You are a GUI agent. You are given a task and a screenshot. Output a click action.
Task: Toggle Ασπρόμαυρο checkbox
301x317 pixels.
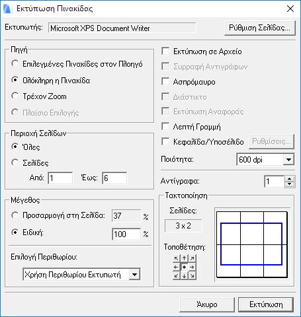point(165,81)
